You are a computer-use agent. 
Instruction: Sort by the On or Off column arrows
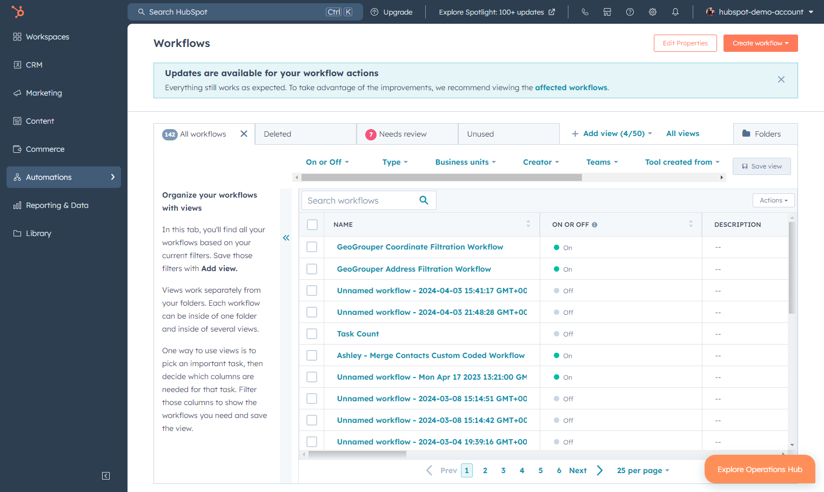[691, 224]
